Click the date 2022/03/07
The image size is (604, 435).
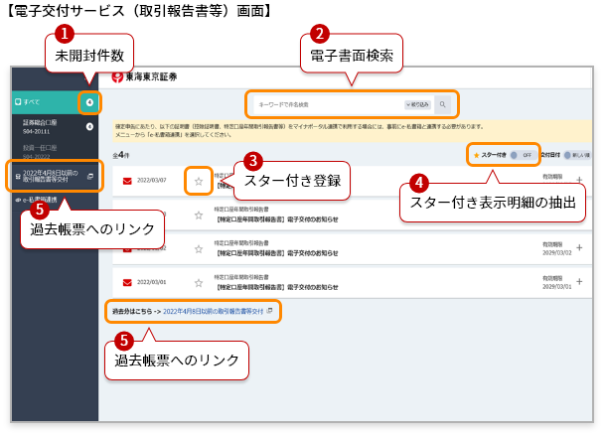tap(151, 180)
